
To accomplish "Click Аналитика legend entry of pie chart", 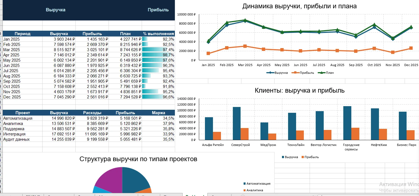I will pyautogui.click(x=253, y=190).
